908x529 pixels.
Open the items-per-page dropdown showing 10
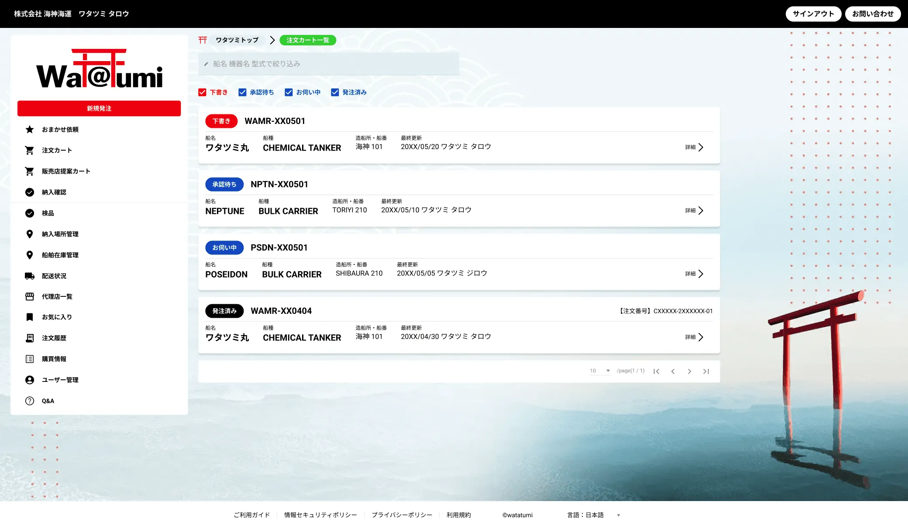click(x=600, y=371)
